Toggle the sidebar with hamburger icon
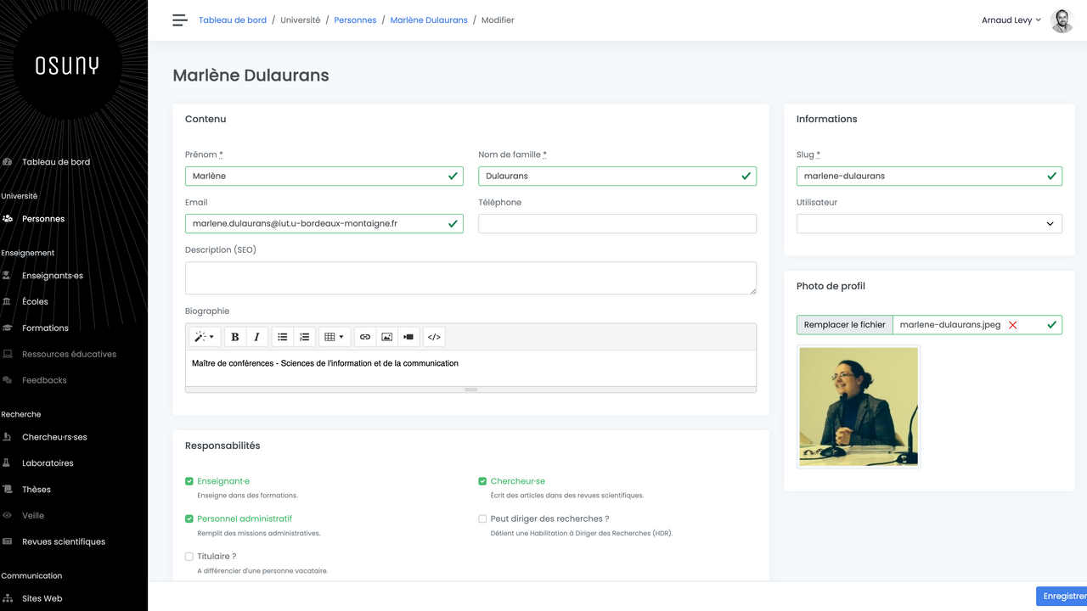The height and width of the screenshot is (611, 1087). [179, 20]
